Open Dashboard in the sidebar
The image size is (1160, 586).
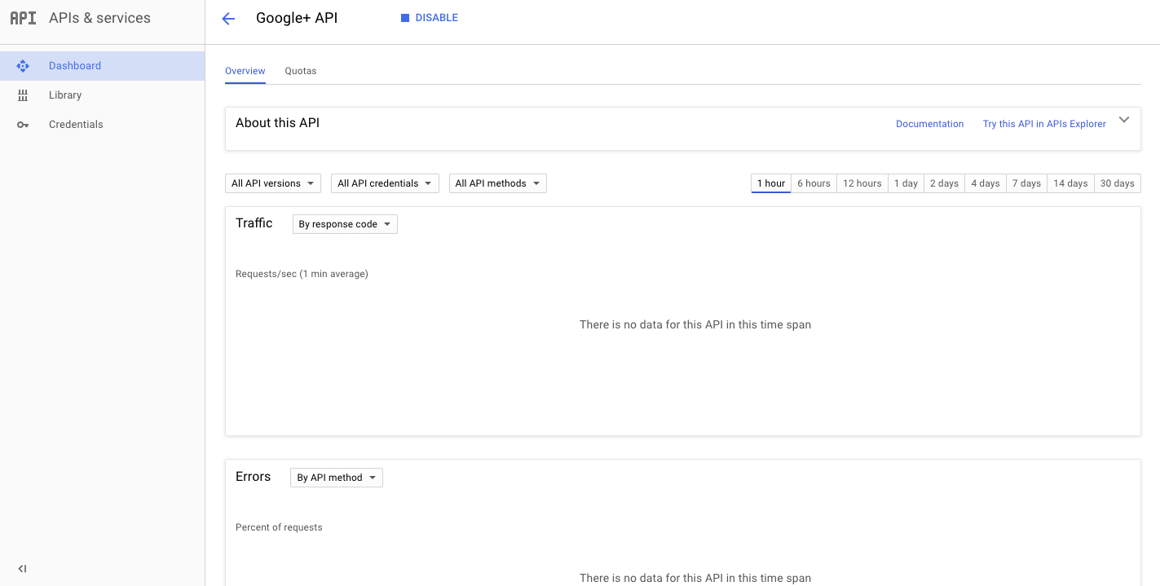102,66
